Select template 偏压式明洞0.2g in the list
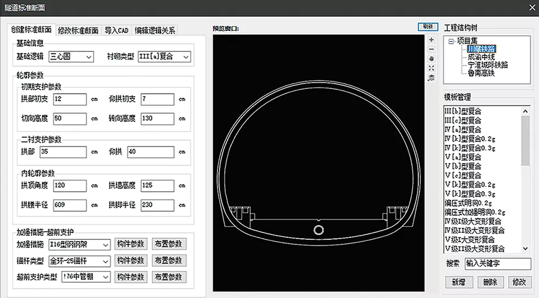The image size is (539, 298). click(468, 203)
